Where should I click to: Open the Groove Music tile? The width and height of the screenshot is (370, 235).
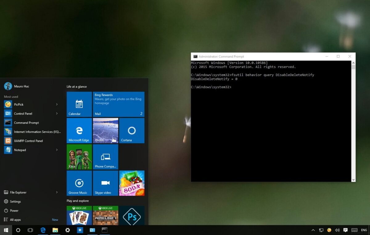click(x=79, y=183)
